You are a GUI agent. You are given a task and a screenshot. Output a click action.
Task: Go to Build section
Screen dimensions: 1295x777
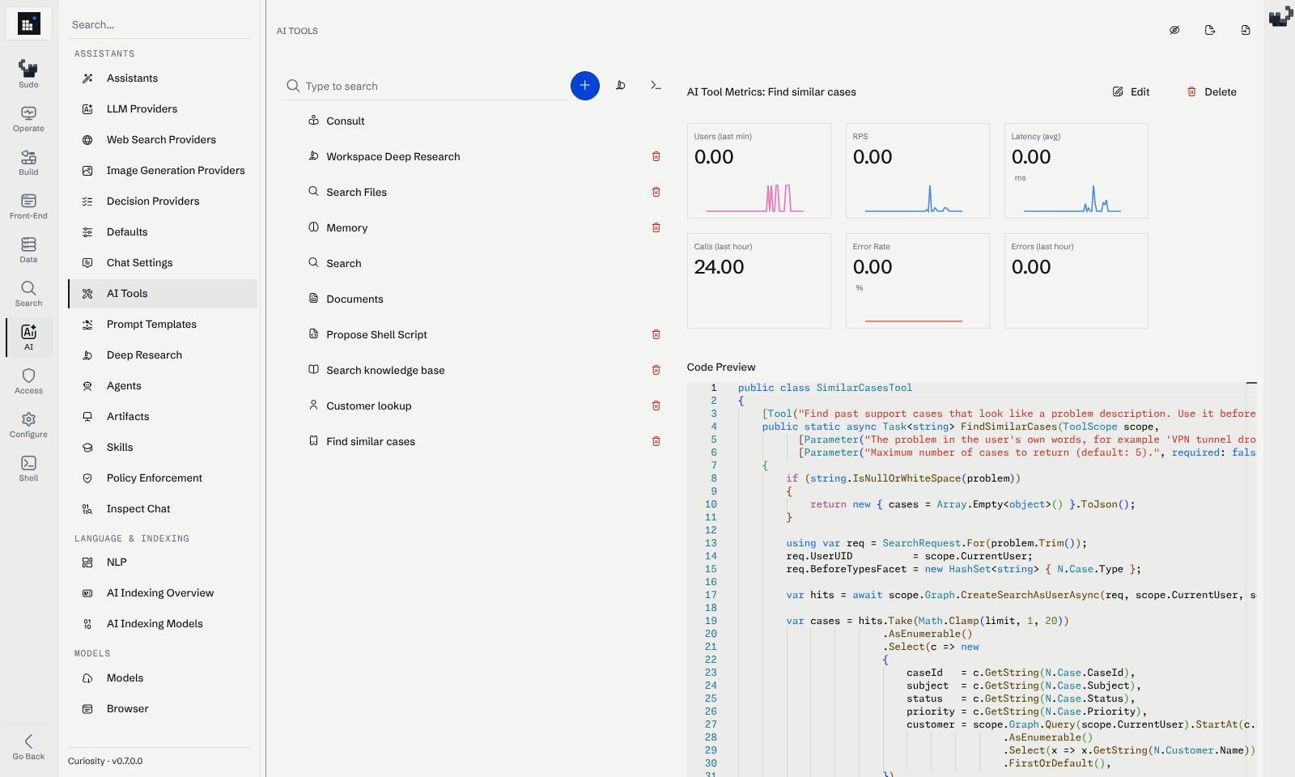tap(28, 162)
